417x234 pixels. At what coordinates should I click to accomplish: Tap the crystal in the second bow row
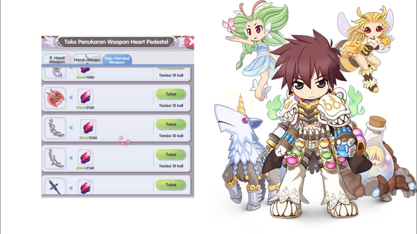[85, 158]
